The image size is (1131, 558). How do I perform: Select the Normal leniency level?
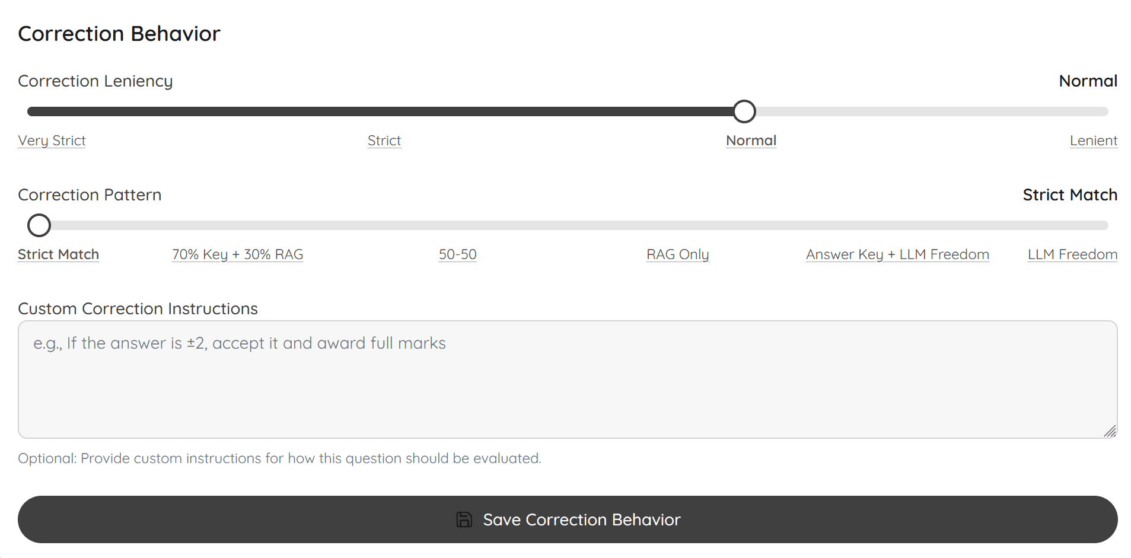point(751,141)
